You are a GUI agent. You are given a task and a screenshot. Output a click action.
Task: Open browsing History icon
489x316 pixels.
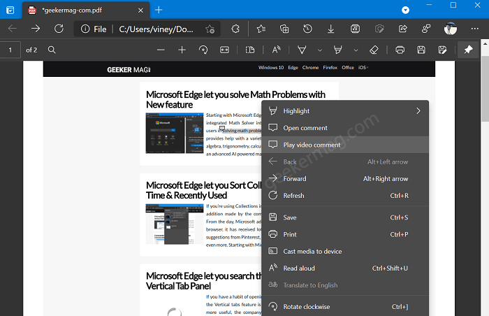click(x=307, y=29)
